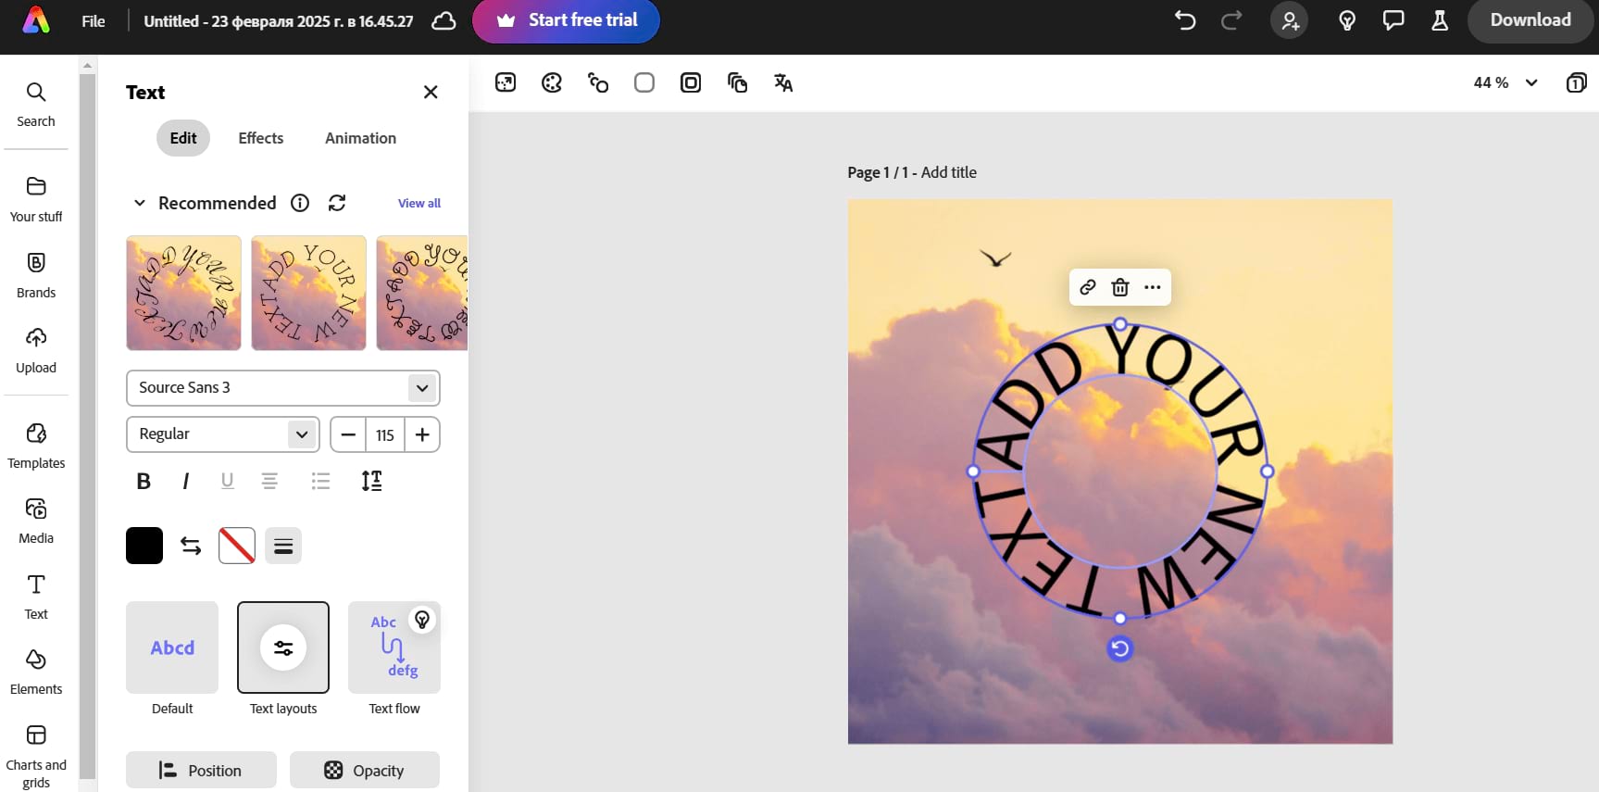
Task: Open the Source Sans 3 font dropdown
Action: click(282, 388)
